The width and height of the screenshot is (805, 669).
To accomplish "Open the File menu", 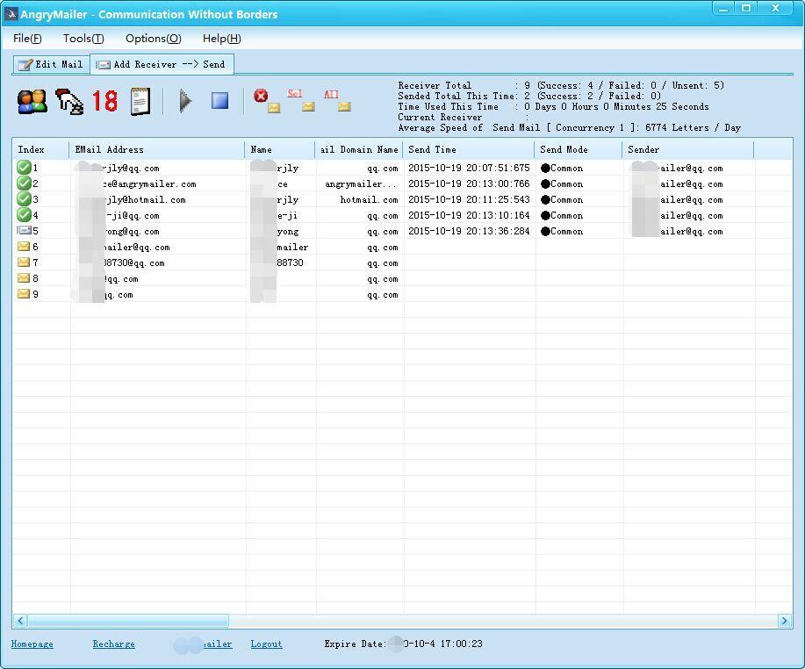I will (27, 39).
